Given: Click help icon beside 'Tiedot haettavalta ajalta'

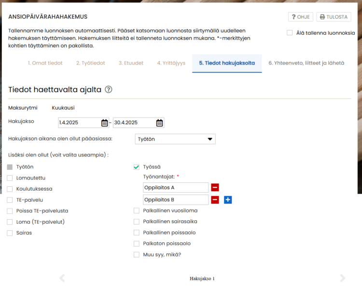Looking at the screenshot, I should 109,89.
